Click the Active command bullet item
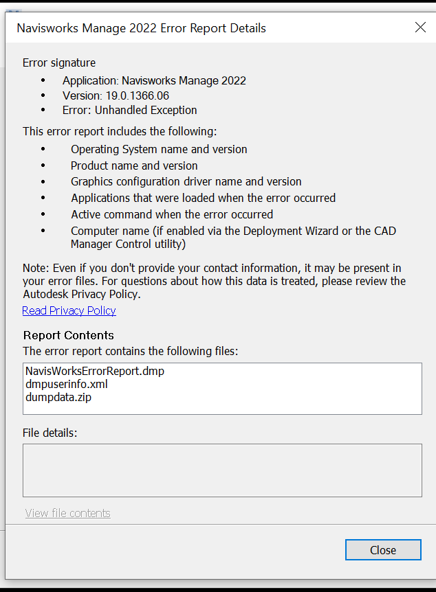The width and height of the screenshot is (436, 592). pyautogui.click(x=172, y=214)
